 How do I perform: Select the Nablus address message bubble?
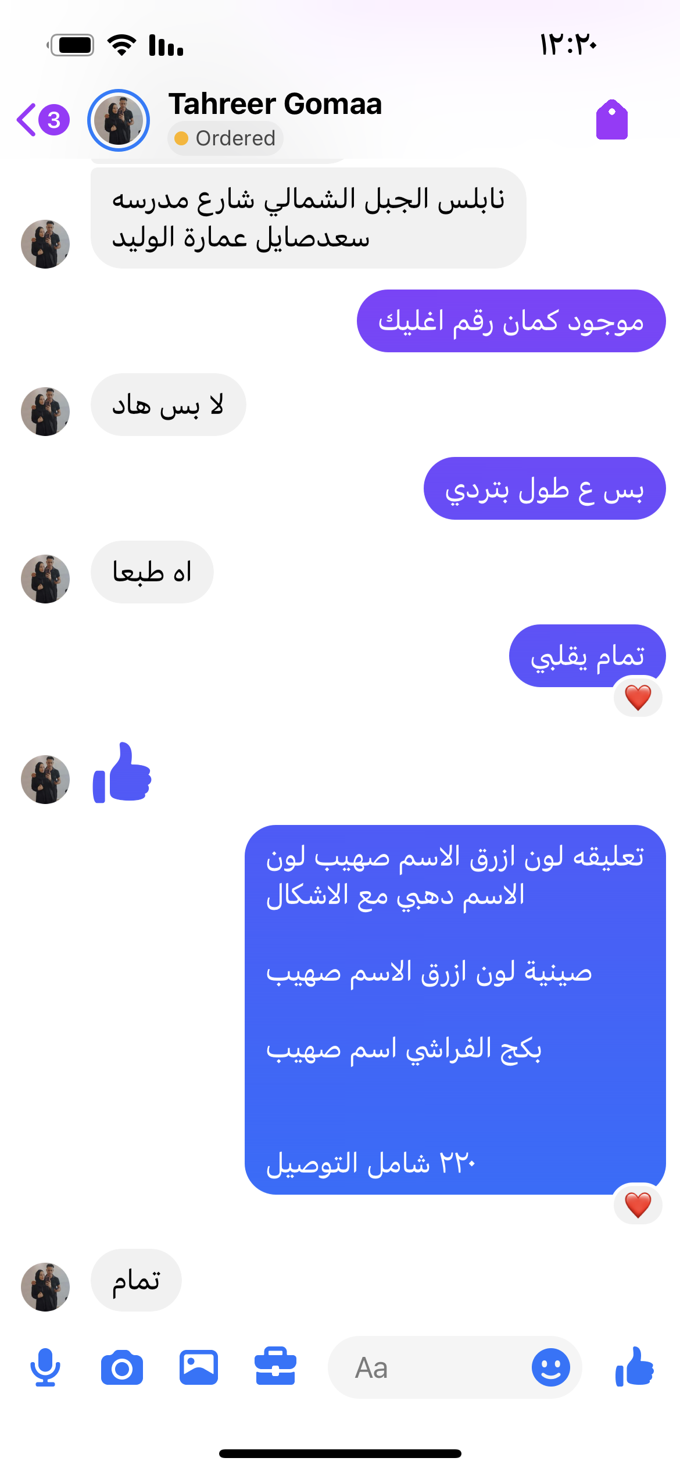coord(309,218)
